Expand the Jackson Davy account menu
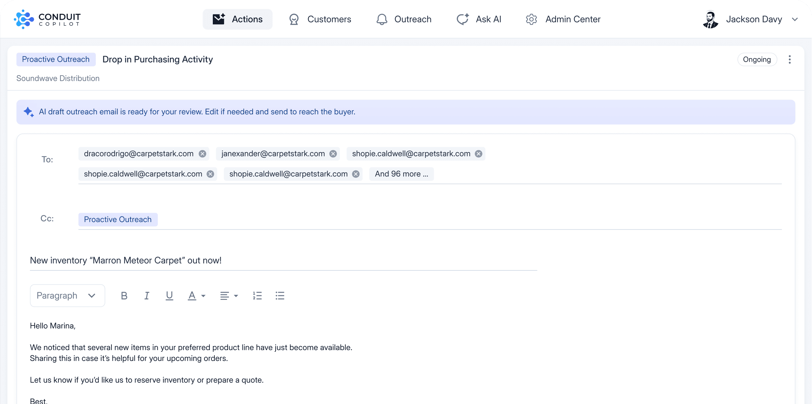The image size is (812, 404). point(795,19)
